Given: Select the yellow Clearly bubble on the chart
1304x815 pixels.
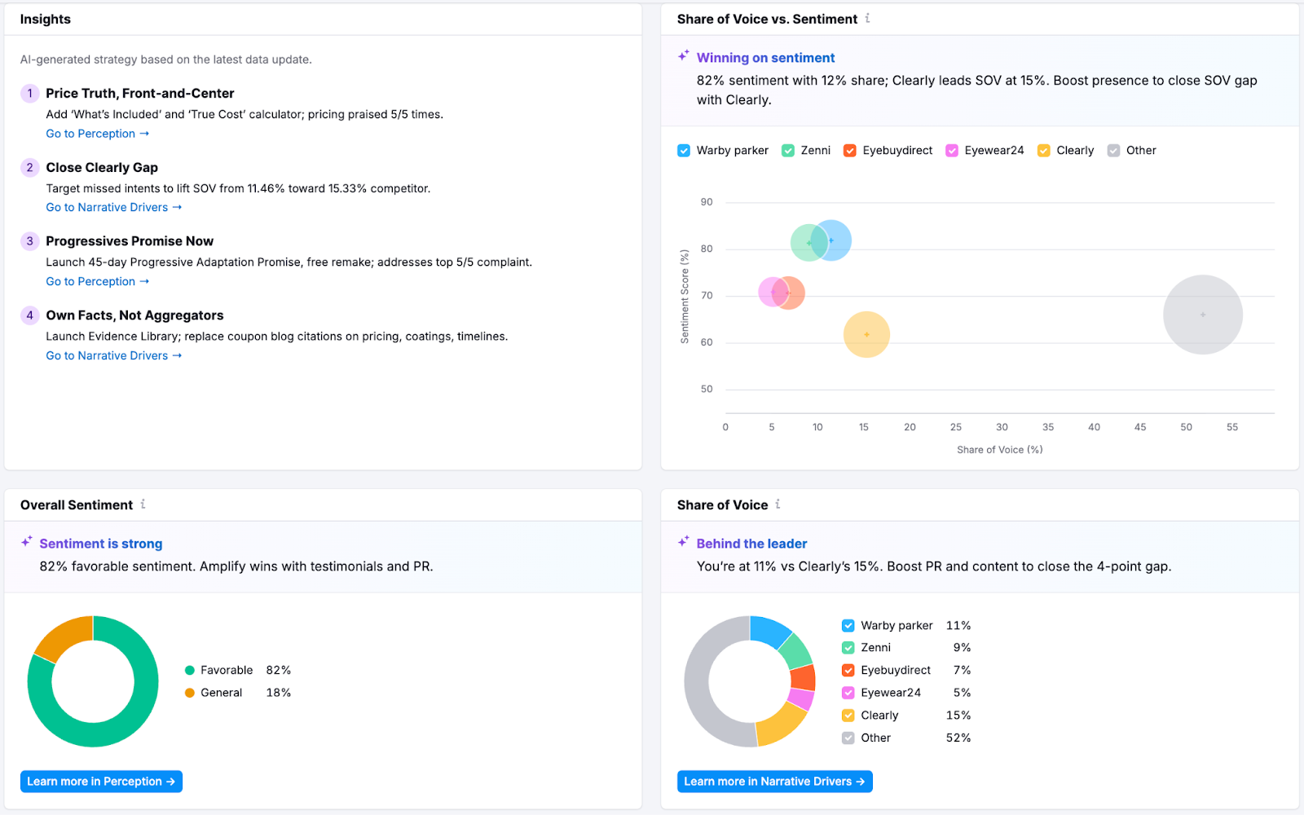Looking at the screenshot, I should tap(867, 333).
